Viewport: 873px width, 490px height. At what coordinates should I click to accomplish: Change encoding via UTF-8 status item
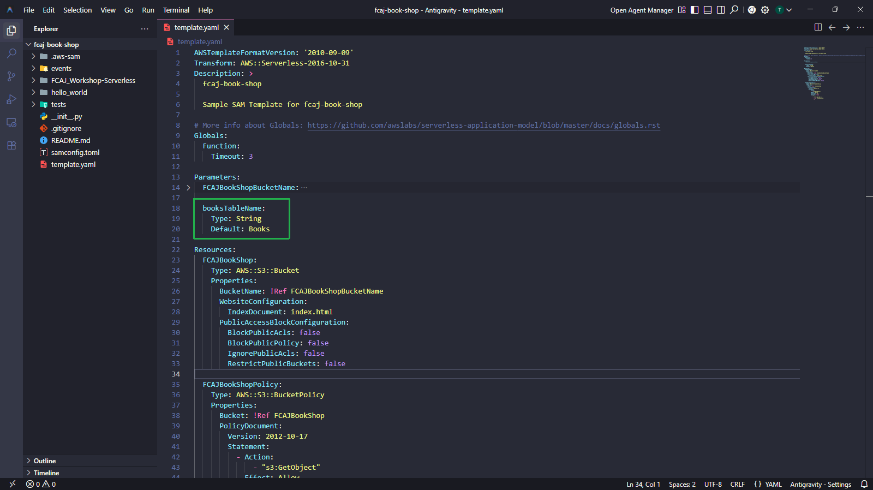click(713, 484)
